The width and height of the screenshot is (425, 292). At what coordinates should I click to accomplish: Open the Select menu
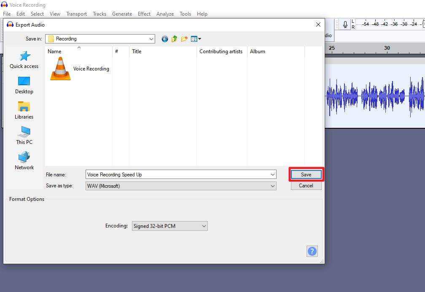(x=37, y=14)
